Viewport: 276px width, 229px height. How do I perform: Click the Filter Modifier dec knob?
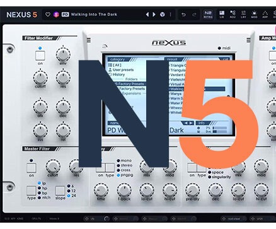pyautogui.click(x=63, y=107)
